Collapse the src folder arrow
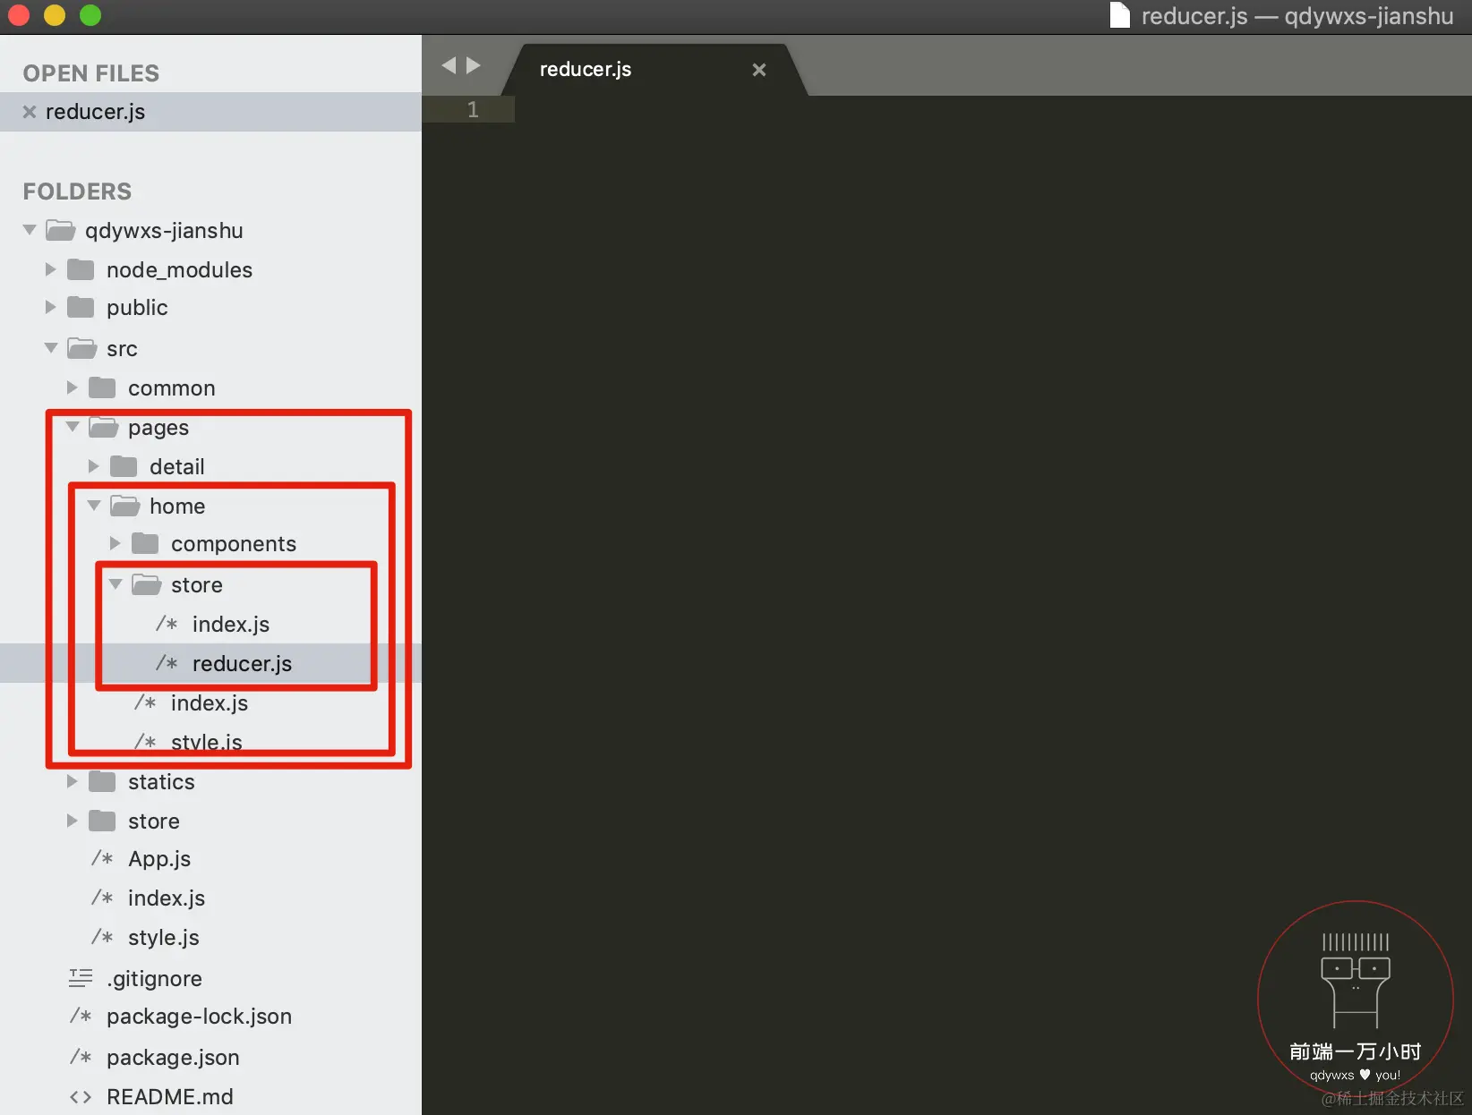1472x1115 pixels. [51, 348]
